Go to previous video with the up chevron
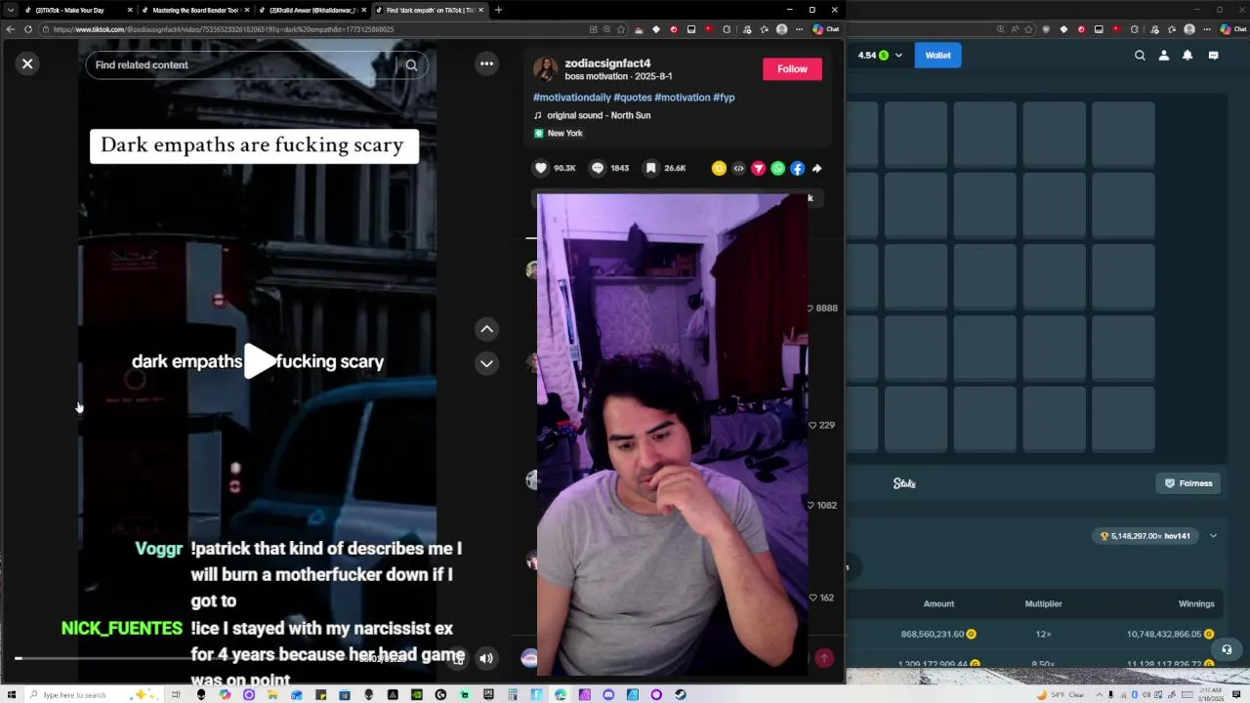 (486, 329)
